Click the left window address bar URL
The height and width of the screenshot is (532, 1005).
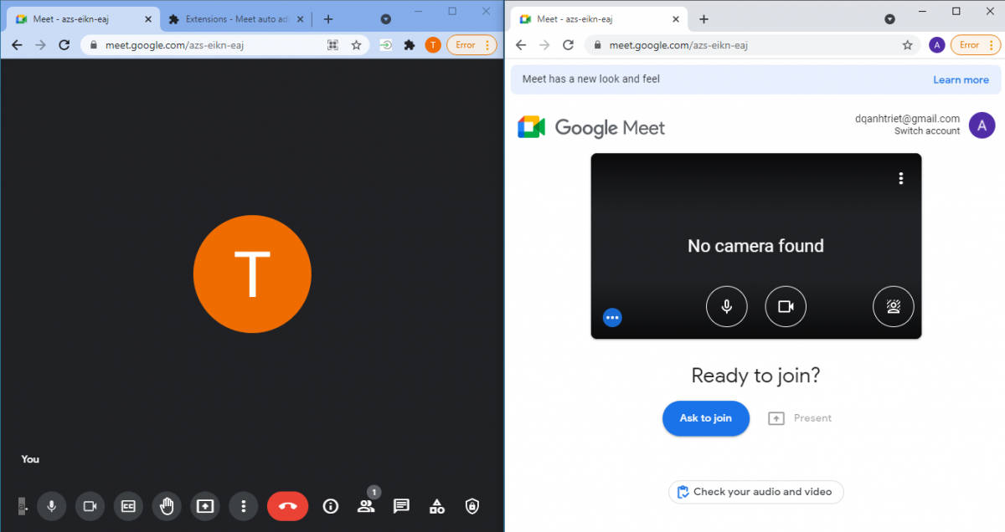tap(175, 45)
